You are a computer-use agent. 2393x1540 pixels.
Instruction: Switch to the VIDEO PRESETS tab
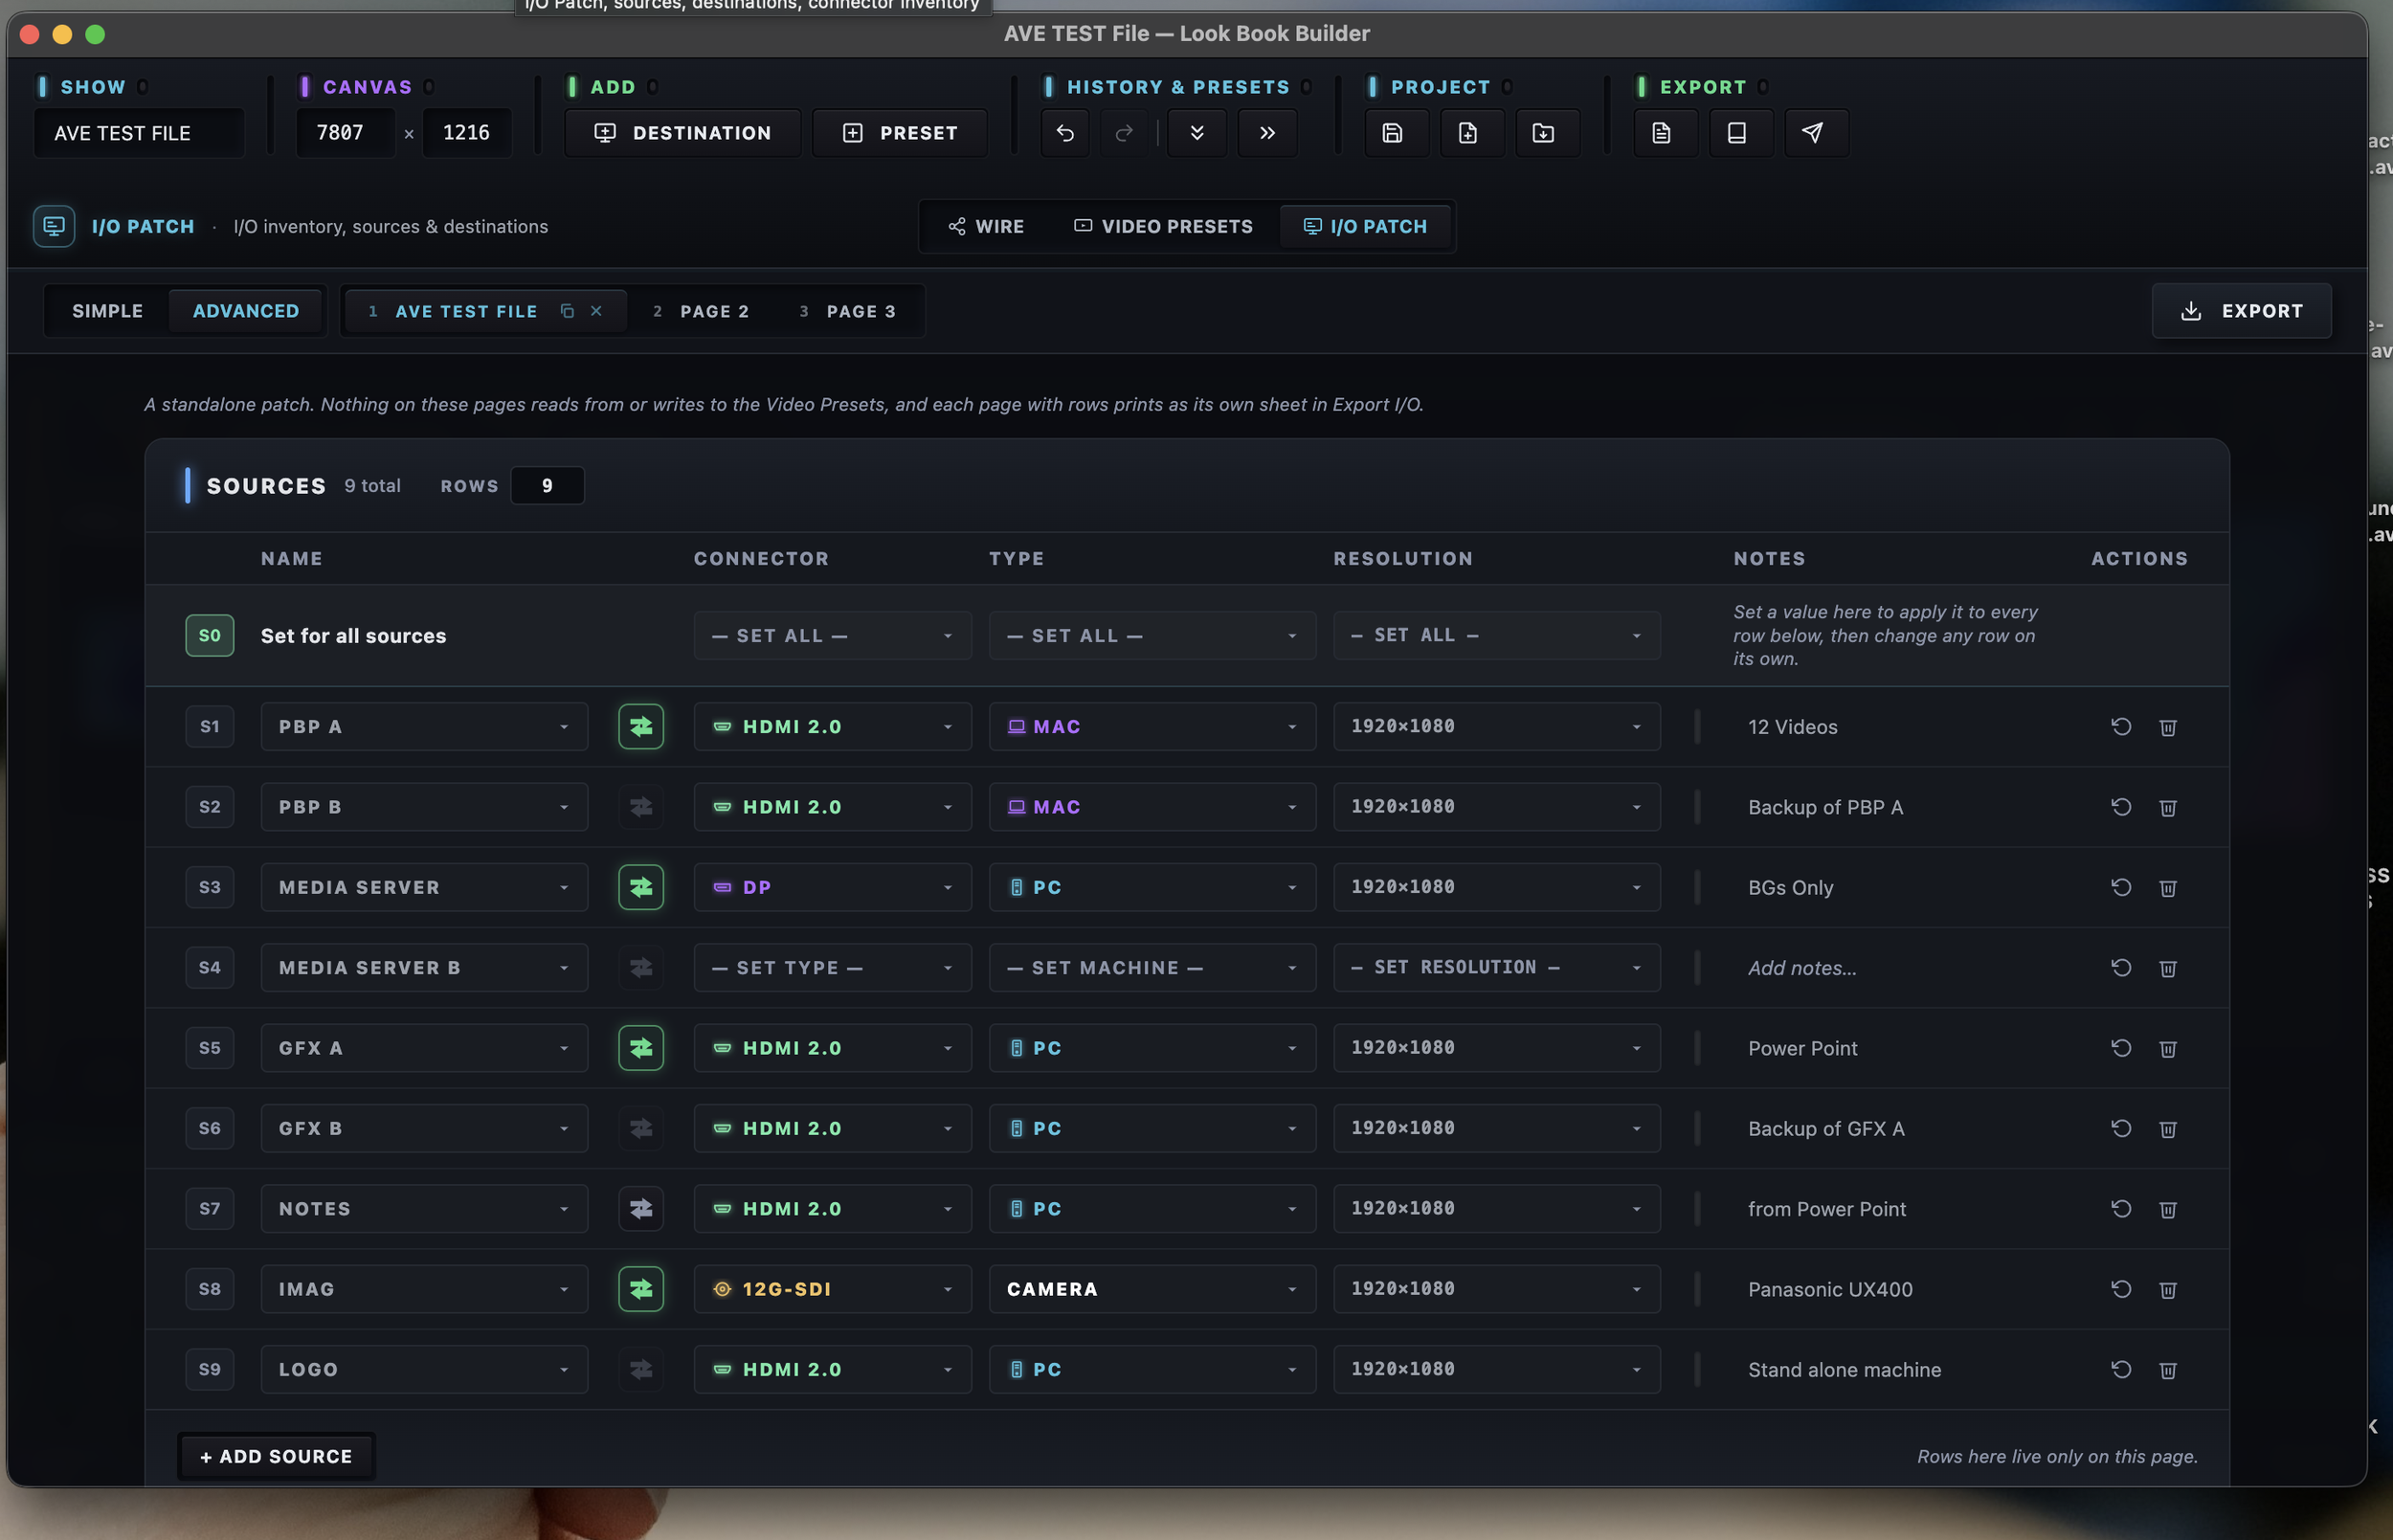[x=1163, y=227]
